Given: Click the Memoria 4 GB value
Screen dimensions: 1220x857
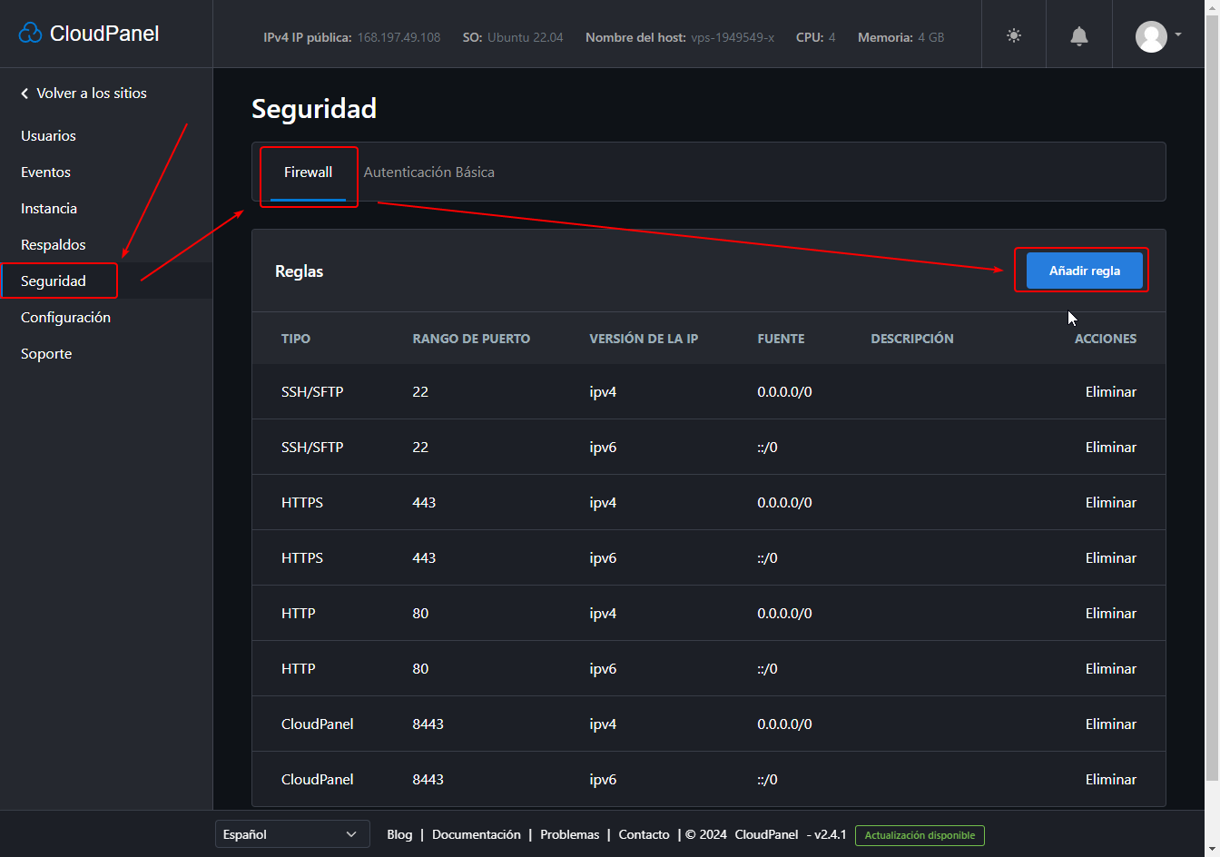Looking at the screenshot, I should [931, 37].
